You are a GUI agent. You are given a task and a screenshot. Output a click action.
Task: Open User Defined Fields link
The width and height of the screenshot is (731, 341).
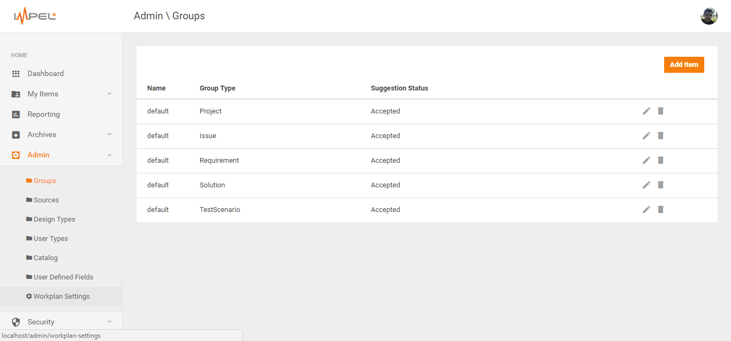63,277
